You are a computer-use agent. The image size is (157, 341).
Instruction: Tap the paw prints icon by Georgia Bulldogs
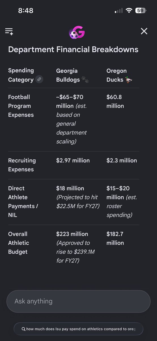click(x=85, y=80)
